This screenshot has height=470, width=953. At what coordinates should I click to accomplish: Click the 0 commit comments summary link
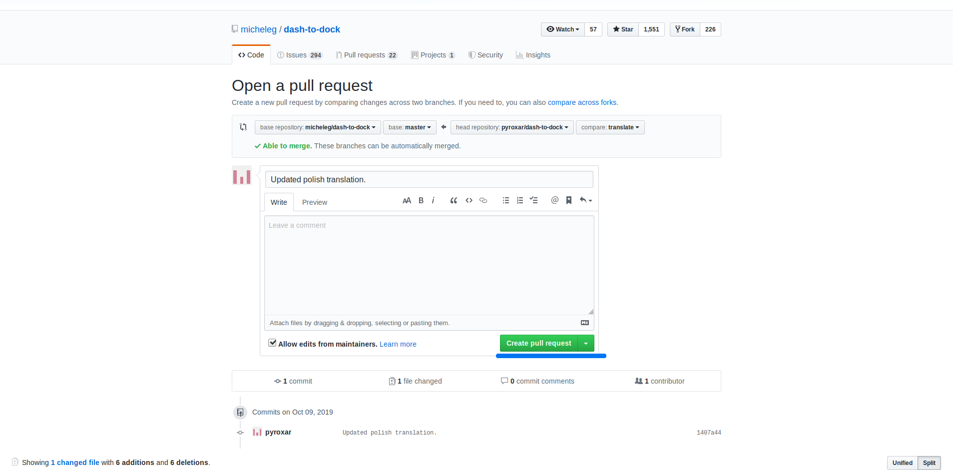pyautogui.click(x=537, y=381)
